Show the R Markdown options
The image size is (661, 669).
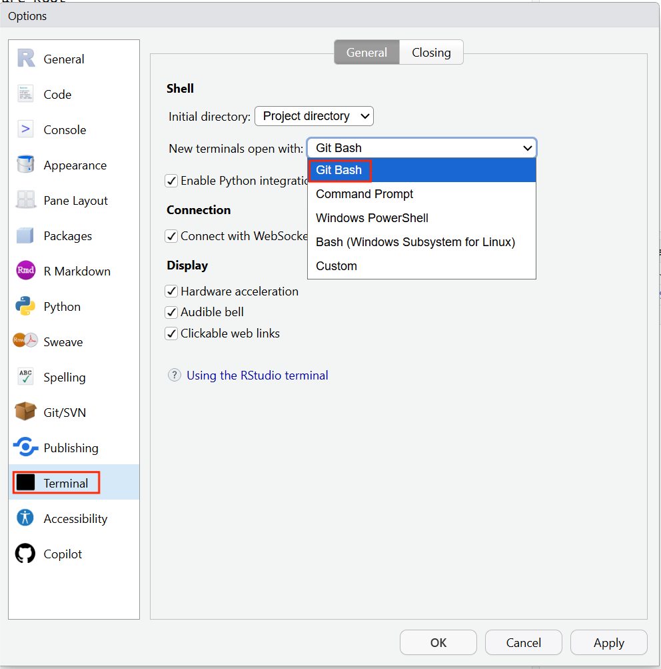(74, 271)
